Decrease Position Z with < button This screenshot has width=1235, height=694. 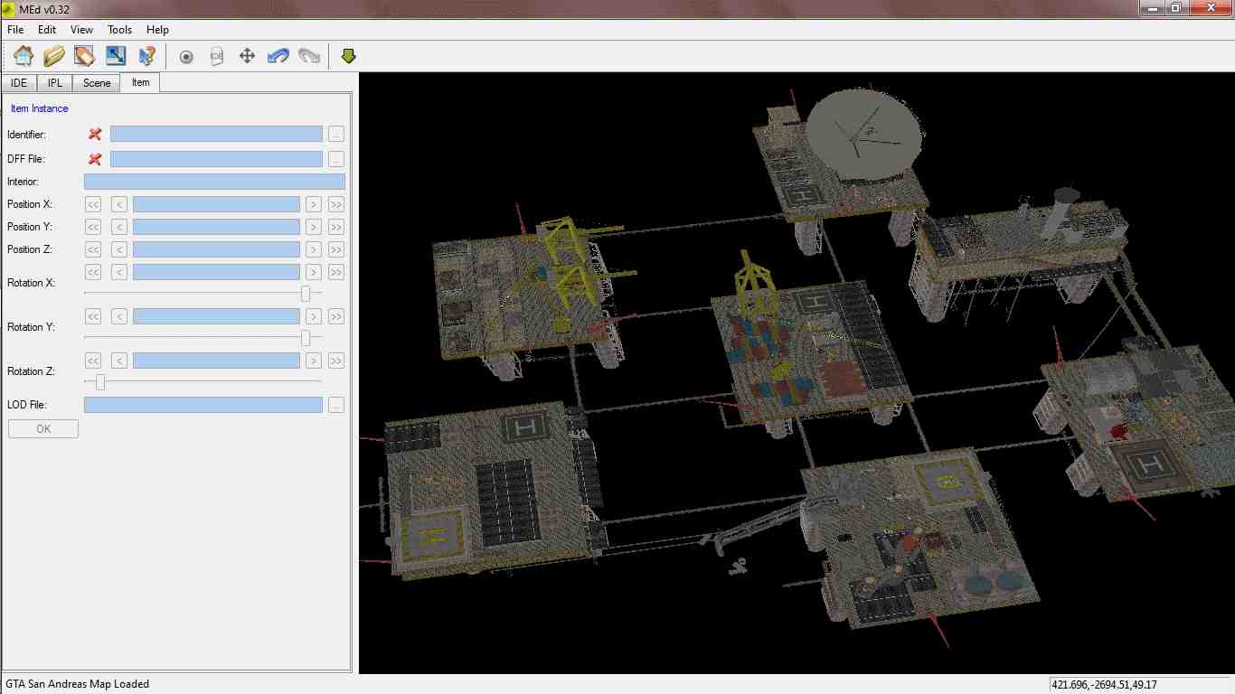[119, 249]
